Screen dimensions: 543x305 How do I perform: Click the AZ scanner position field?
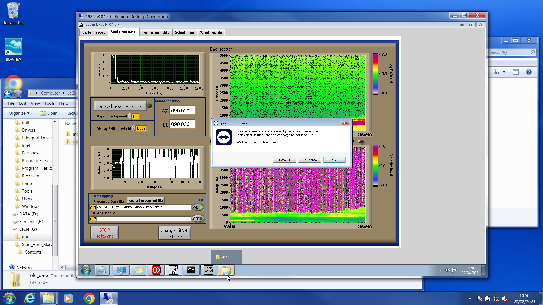click(x=182, y=111)
